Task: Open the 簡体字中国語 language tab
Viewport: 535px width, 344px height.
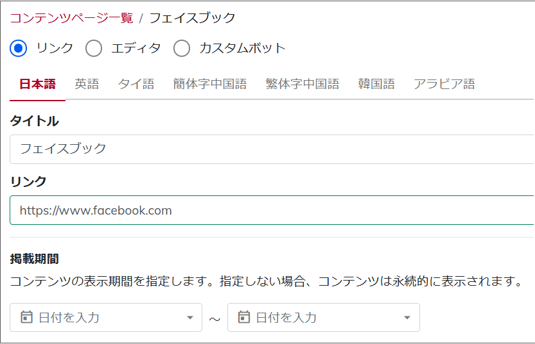Action: (210, 84)
